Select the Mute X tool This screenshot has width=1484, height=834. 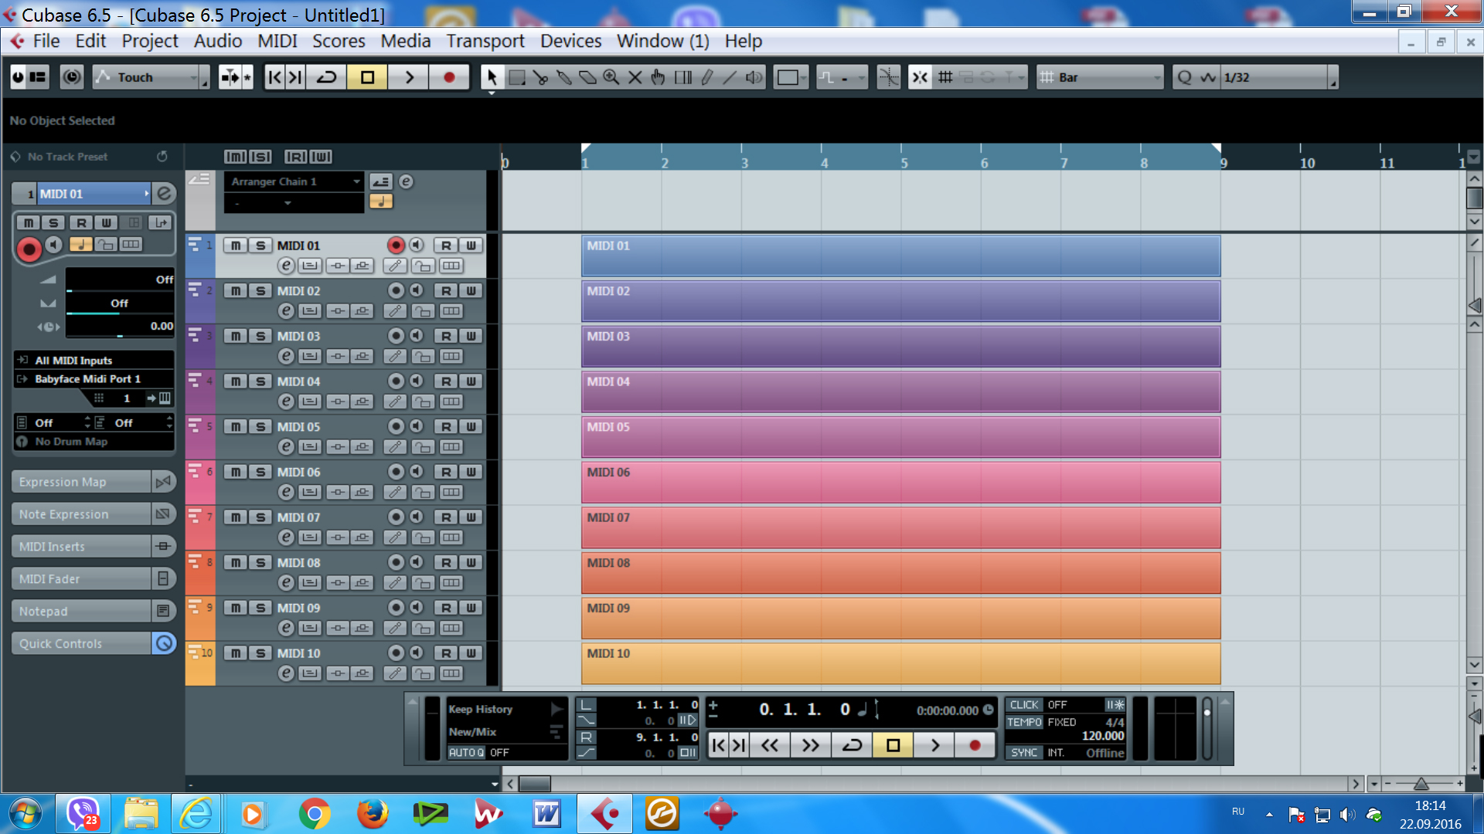tap(635, 77)
